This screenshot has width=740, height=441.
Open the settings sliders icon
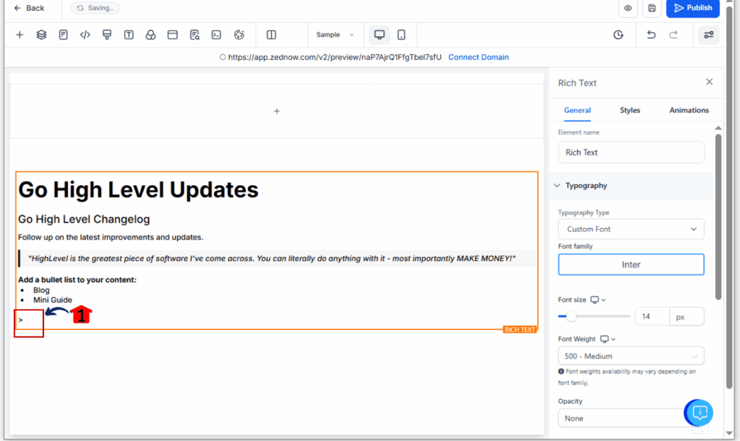[x=709, y=35]
